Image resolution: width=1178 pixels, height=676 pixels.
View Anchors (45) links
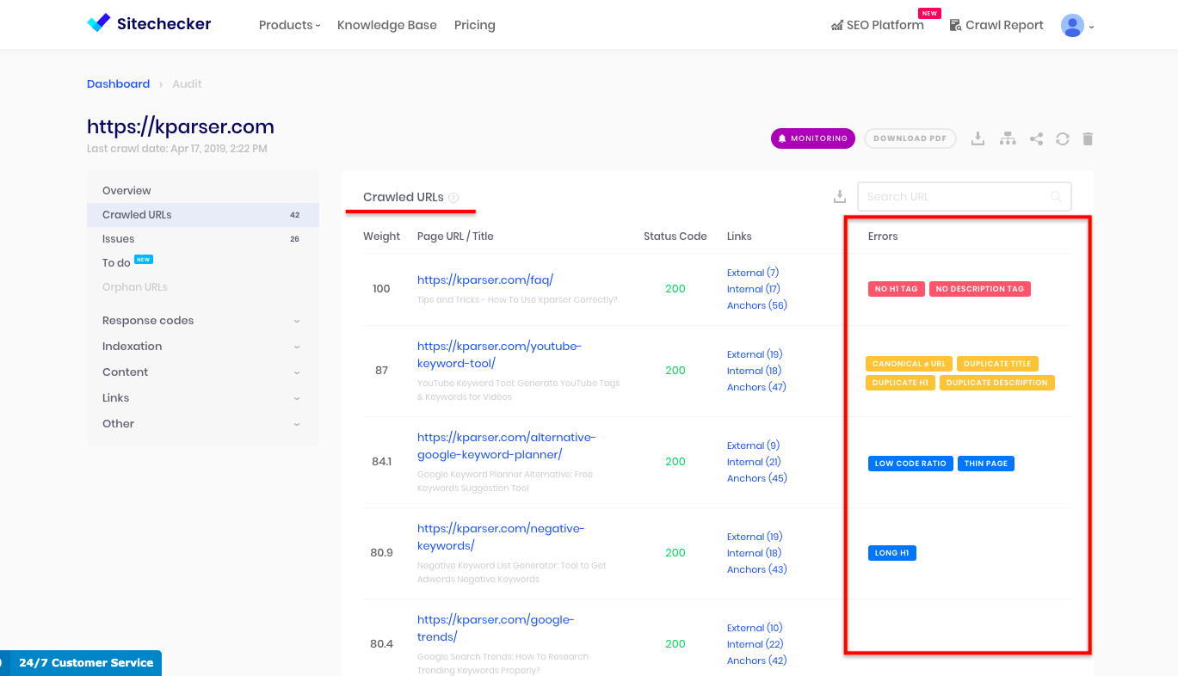point(757,478)
